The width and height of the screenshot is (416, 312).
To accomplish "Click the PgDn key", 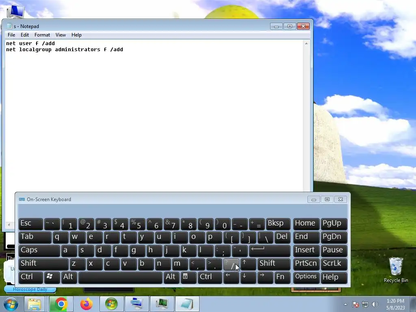I will (334, 237).
